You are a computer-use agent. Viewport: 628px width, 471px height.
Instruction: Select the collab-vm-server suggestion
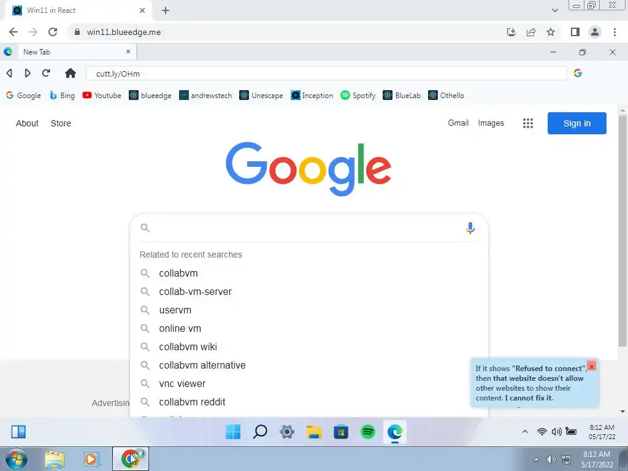pyautogui.click(x=308, y=291)
